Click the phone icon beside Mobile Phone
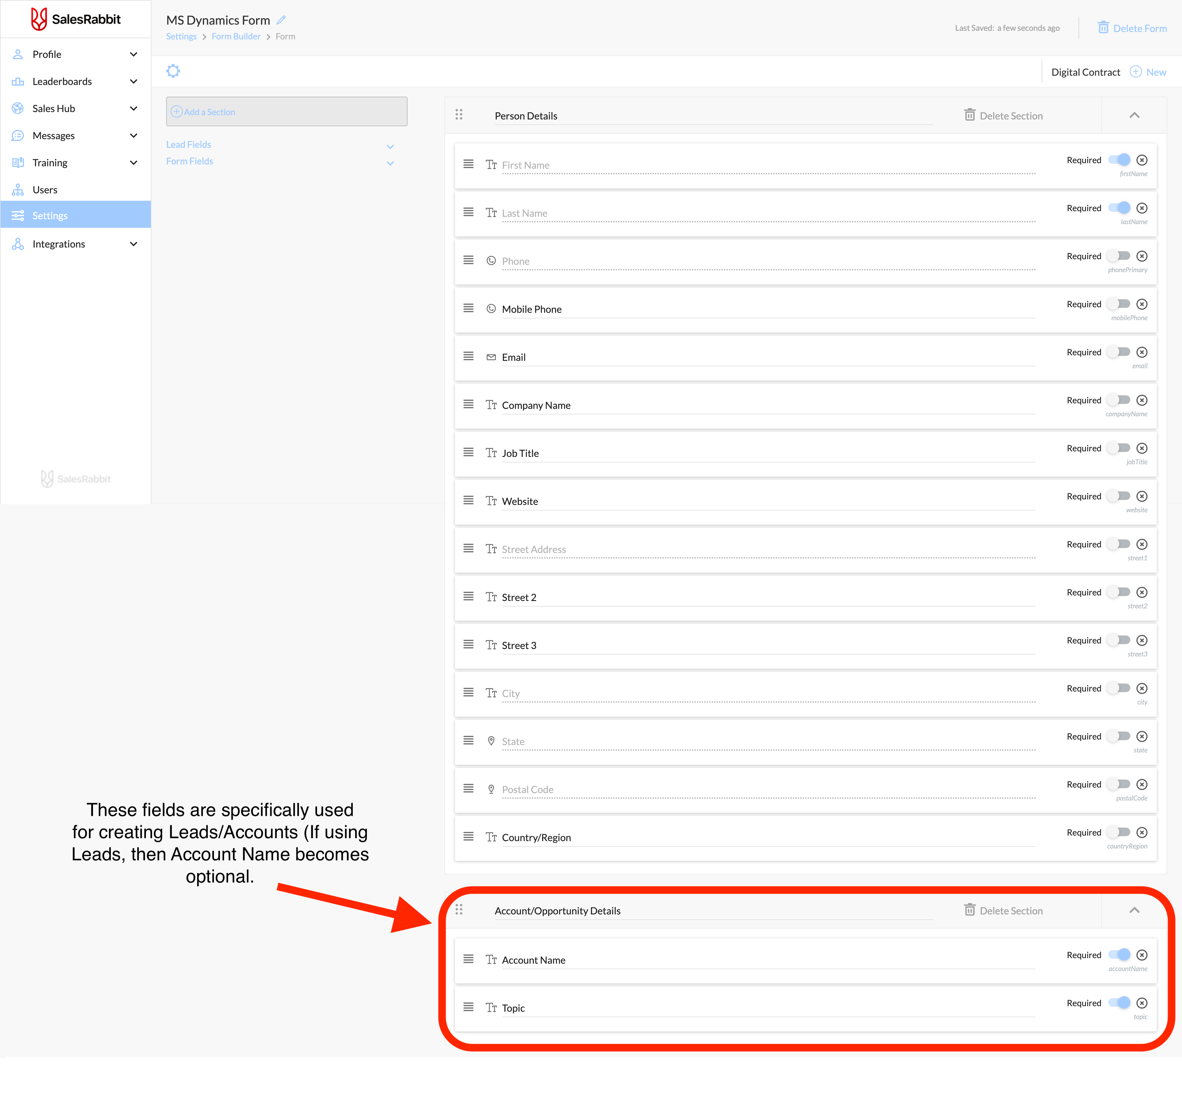Screen dimensions: 1182x1101 (x=491, y=309)
